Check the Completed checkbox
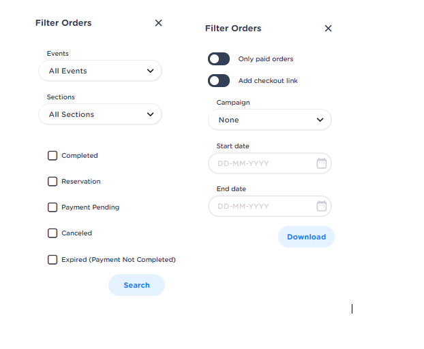The height and width of the screenshot is (349, 424). (52, 156)
